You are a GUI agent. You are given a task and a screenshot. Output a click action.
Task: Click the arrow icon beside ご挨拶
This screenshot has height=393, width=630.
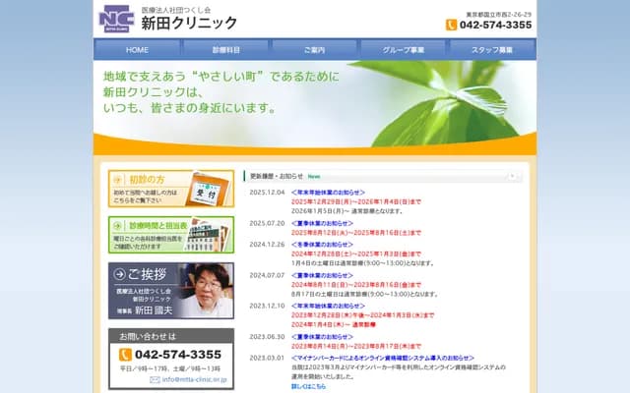[x=120, y=273]
